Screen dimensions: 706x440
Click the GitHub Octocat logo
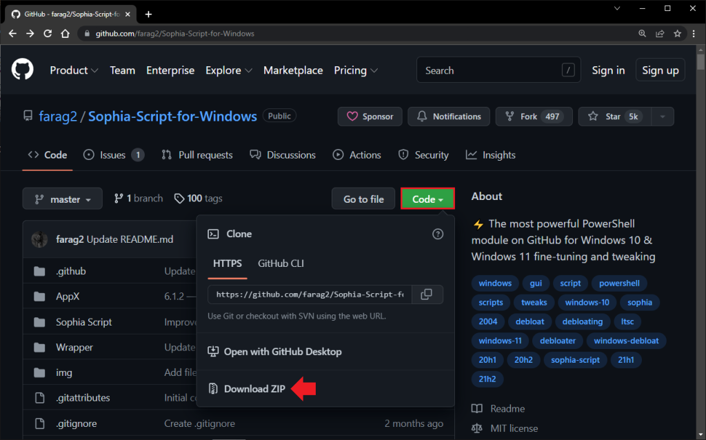pyautogui.click(x=23, y=70)
